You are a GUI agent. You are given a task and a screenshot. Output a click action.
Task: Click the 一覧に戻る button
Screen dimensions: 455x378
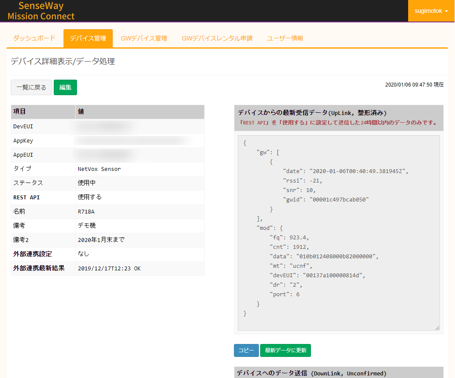click(31, 87)
